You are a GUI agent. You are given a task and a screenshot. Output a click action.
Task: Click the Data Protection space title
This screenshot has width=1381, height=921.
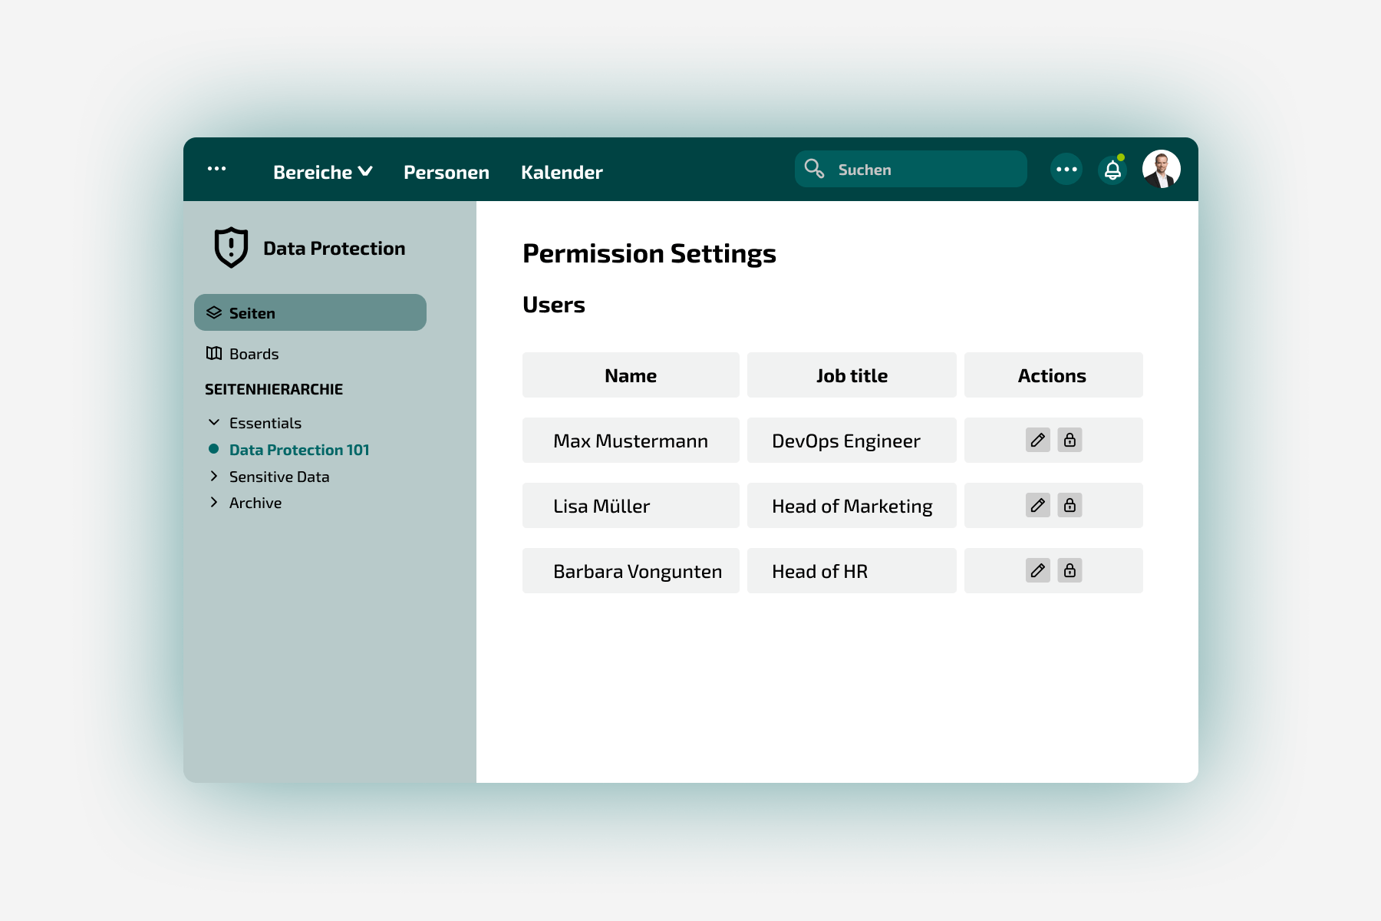pyautogui.click(x=334, y=248)
